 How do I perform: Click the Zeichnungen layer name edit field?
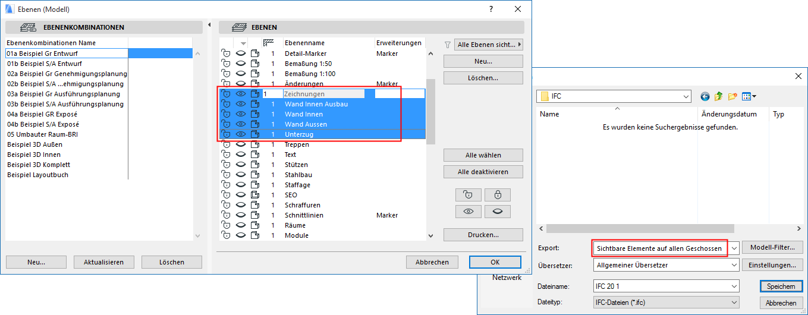tap(323, 94)
